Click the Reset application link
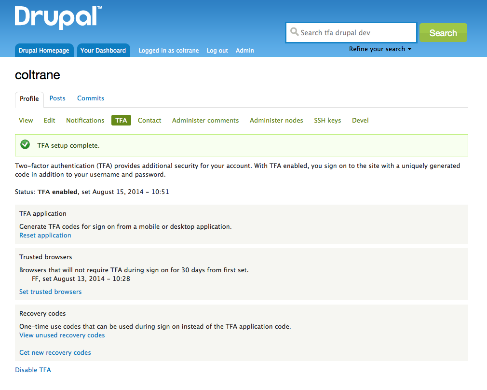The image size is (487, 390). [x=45, y=235]
